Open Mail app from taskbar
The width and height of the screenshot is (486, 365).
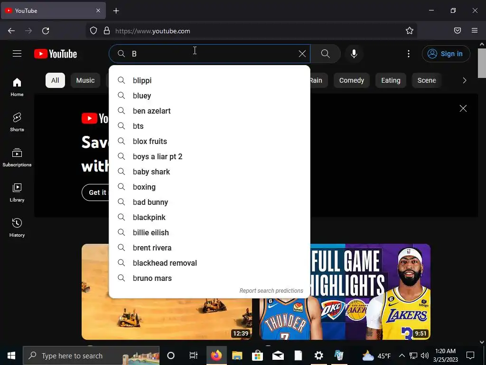point(278,355)
